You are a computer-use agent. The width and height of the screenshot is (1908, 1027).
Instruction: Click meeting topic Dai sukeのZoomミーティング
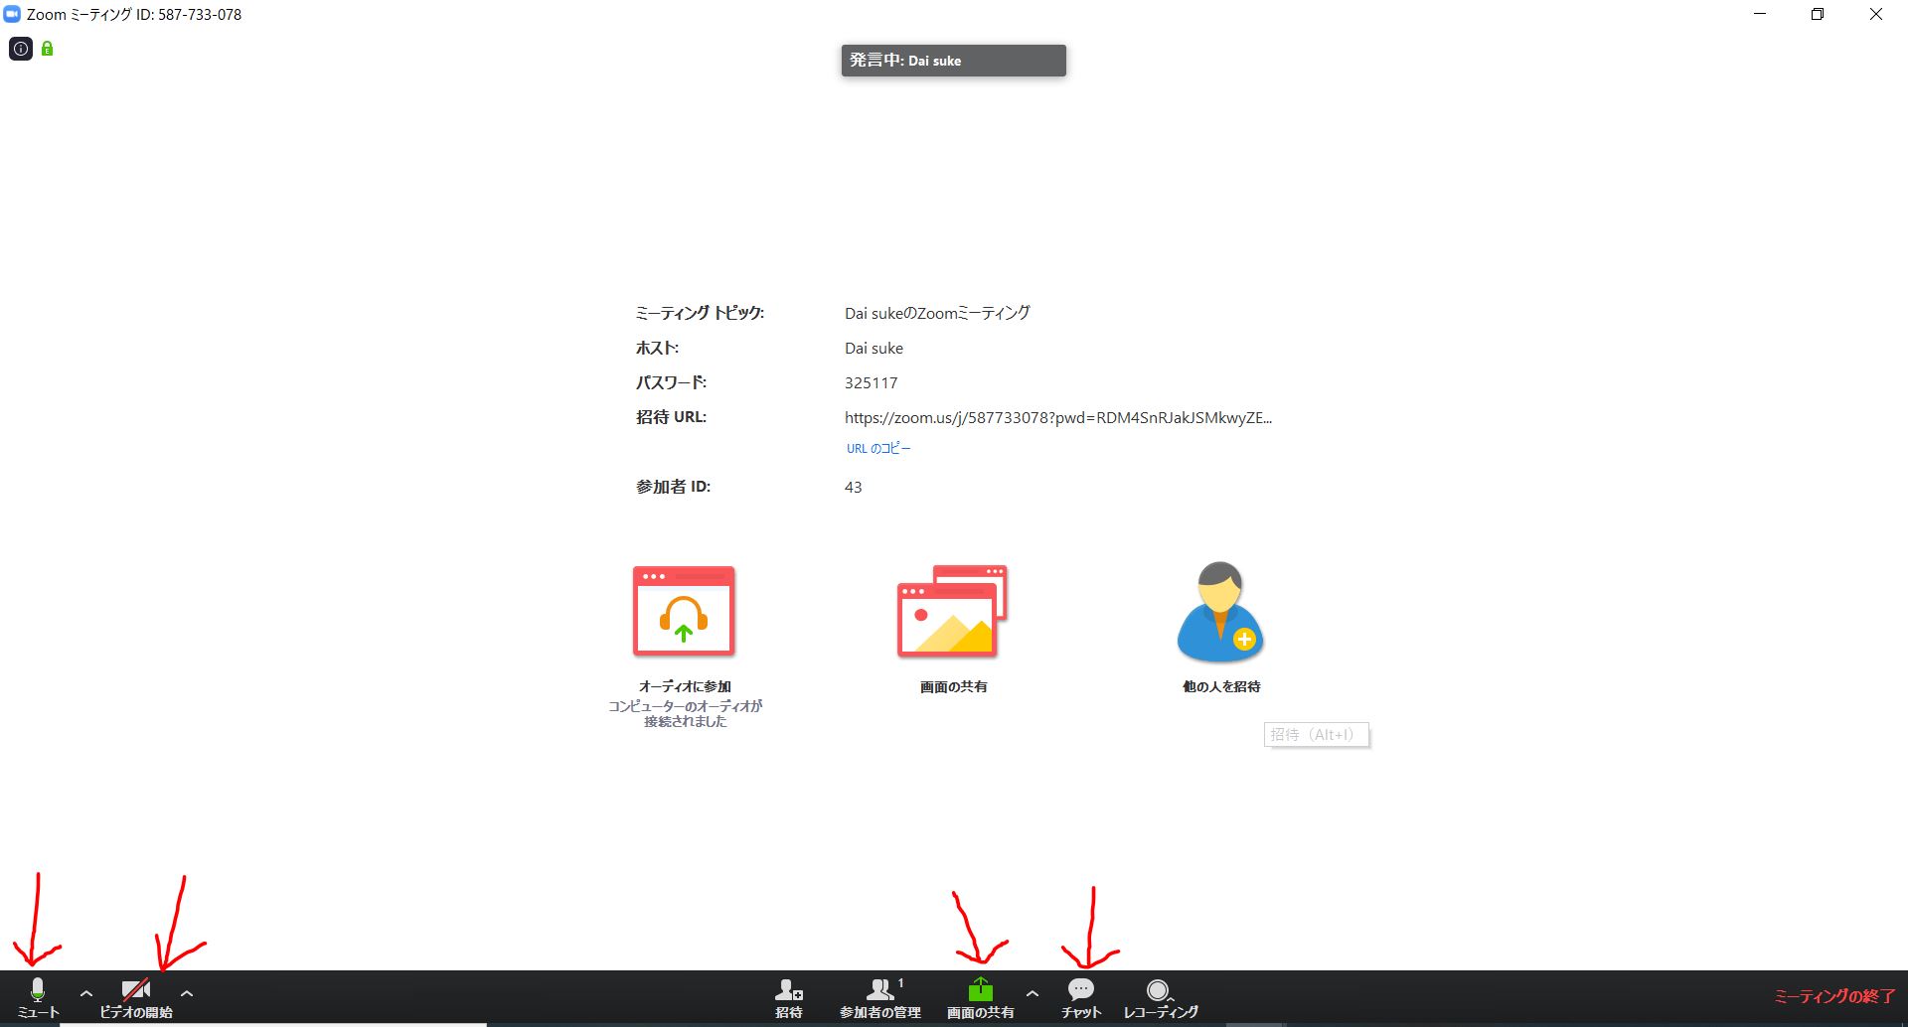[x=937, y=313]
